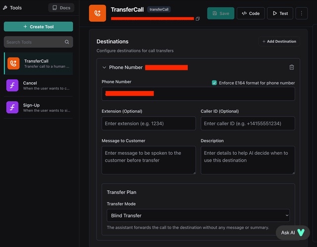Click the code brackets icon on Code button

[244, 13]
